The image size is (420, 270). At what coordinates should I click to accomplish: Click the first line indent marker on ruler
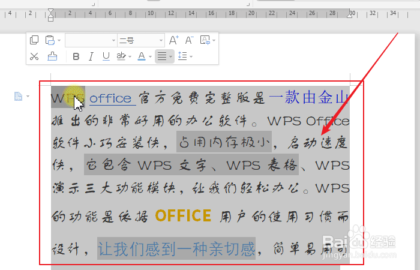click(x=50, y=11)
